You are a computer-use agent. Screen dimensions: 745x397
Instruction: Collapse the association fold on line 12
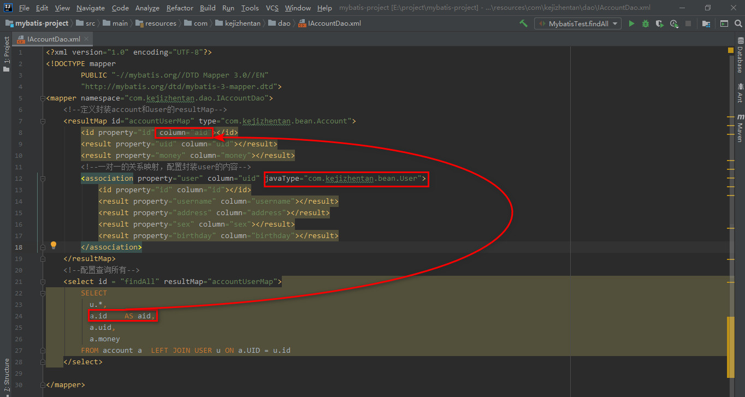click(x=43, y=179)
